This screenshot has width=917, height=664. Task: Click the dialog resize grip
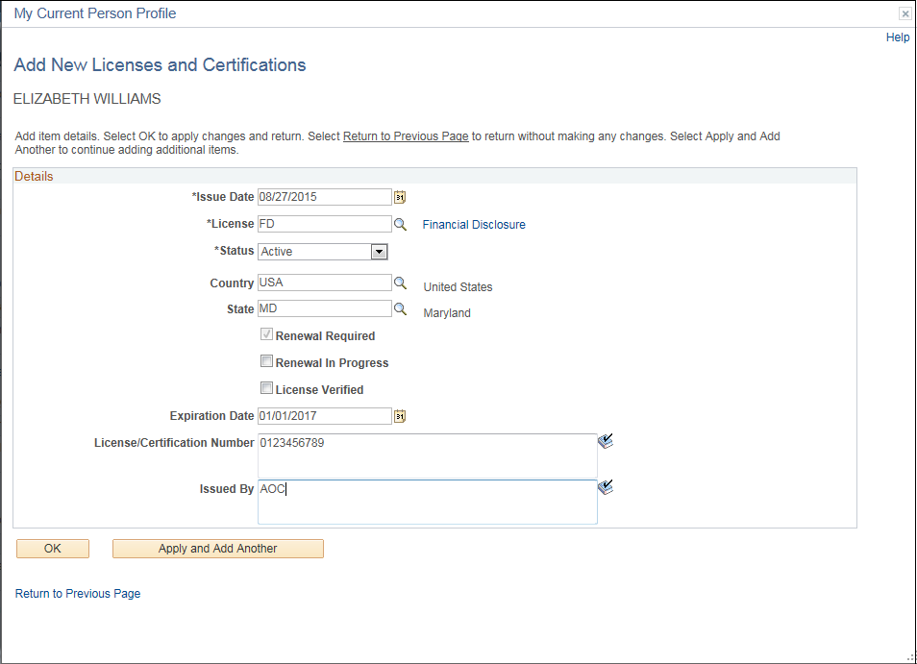910,657
